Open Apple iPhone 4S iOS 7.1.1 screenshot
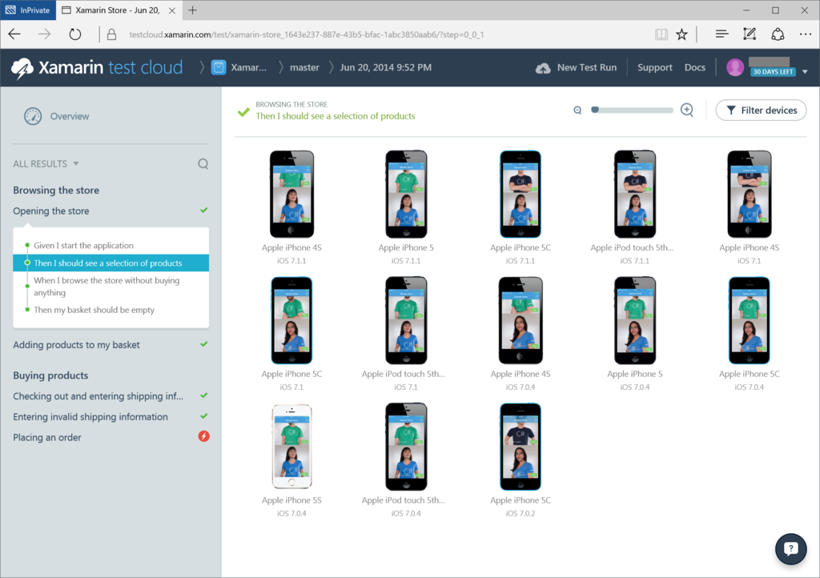The height and width of the screenshot is (578, 820). pyautogui.click(x=291, y=194)
